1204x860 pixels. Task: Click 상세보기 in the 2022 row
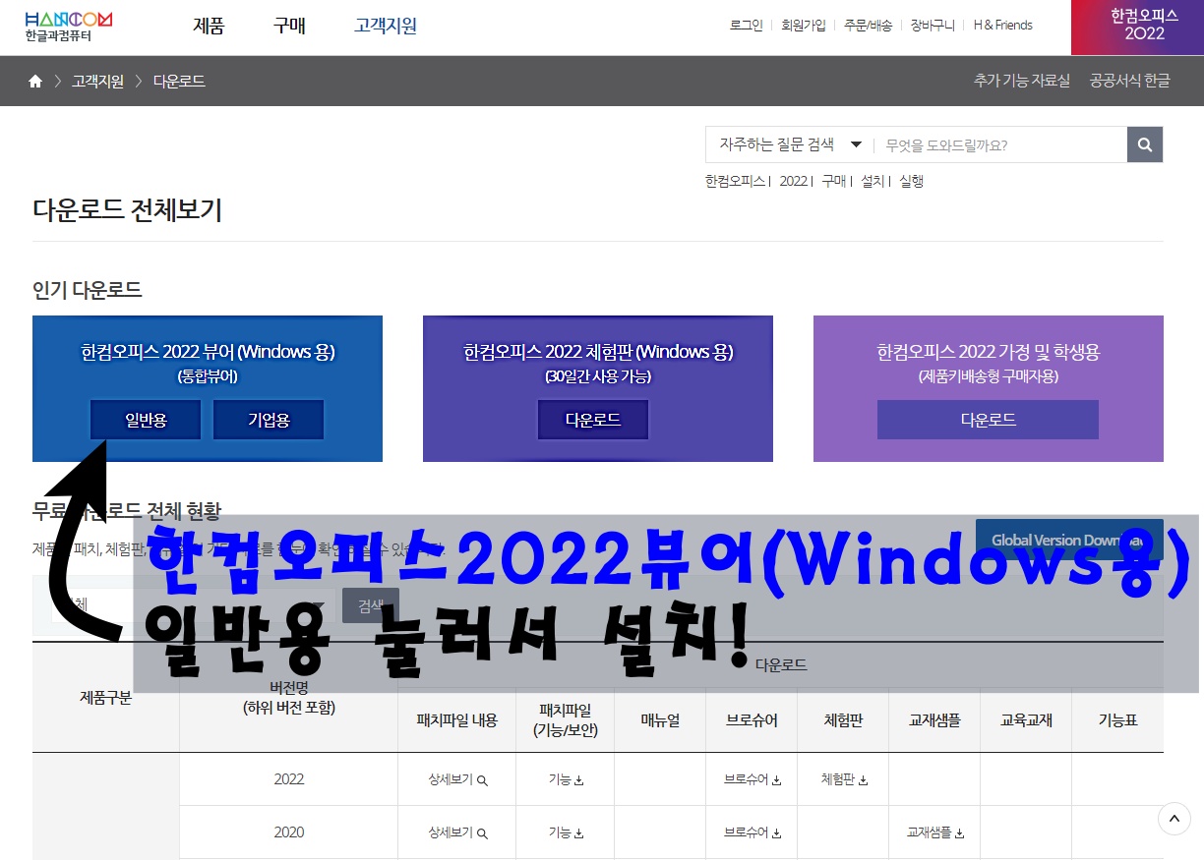(x=457, y=779)
